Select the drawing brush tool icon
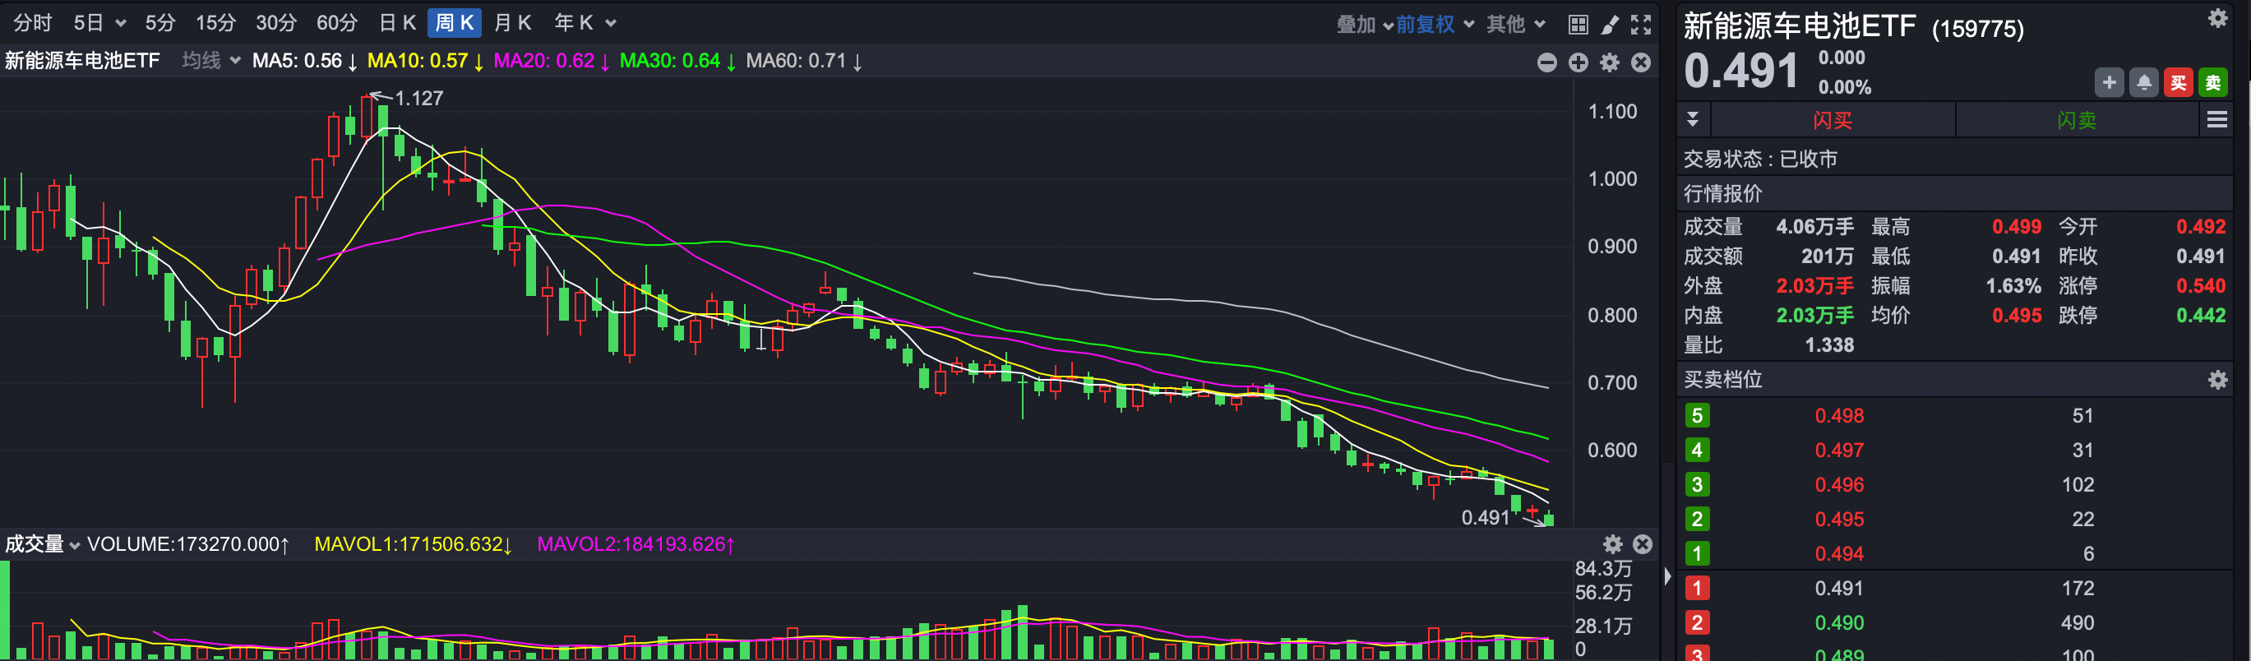The width and height of the screenshot is (2251, 661). (x=1610, y=25)
